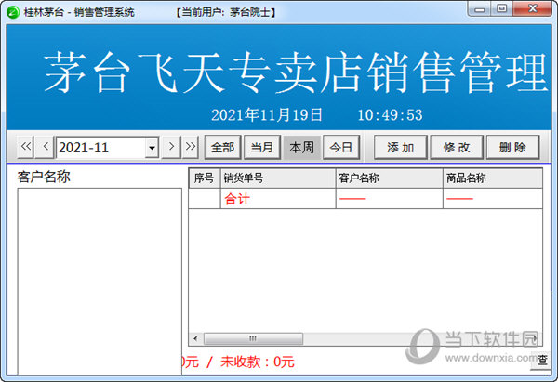Filter by this week with 本周
The height and width of the screenshot is (382, 558).
tap(301, 147)
